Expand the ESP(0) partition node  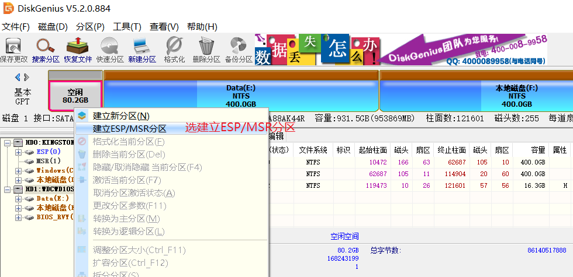[x=18, y=152]
